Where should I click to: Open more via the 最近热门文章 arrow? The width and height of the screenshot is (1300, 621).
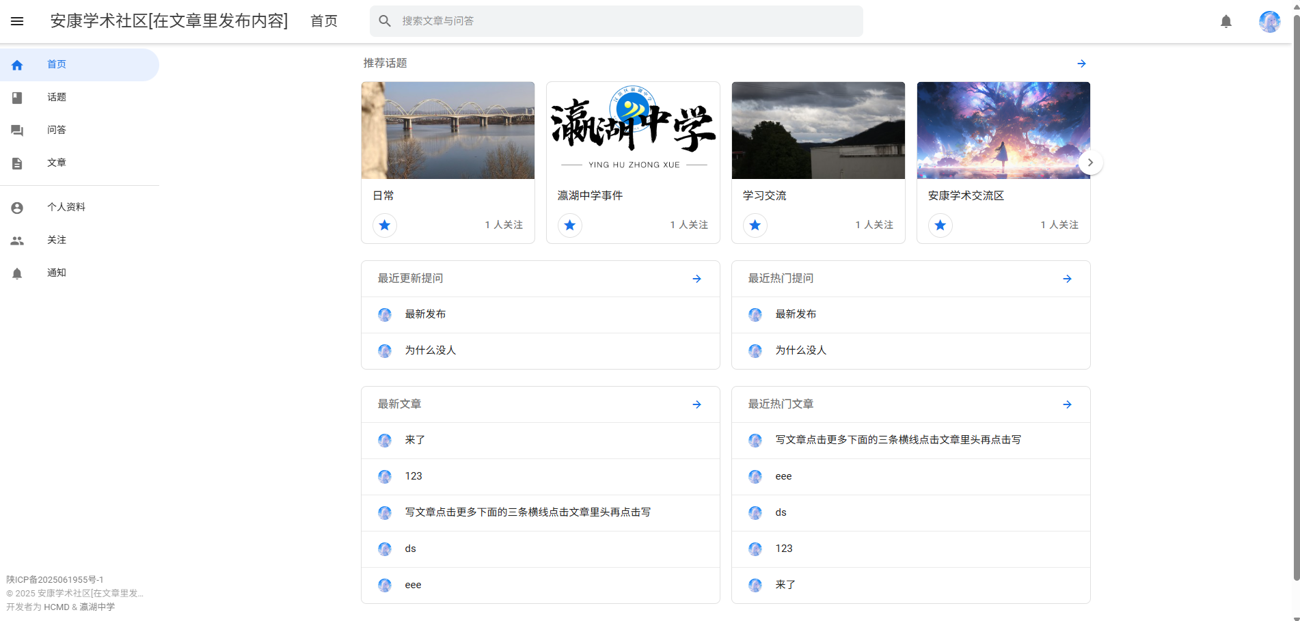point(1067,404)
